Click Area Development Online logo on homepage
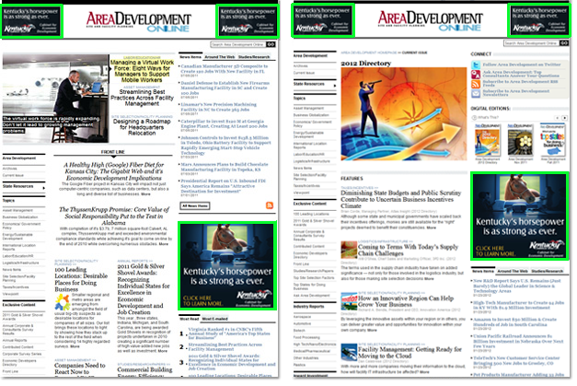This screenshot has height=386, width=577. (139, 22)
